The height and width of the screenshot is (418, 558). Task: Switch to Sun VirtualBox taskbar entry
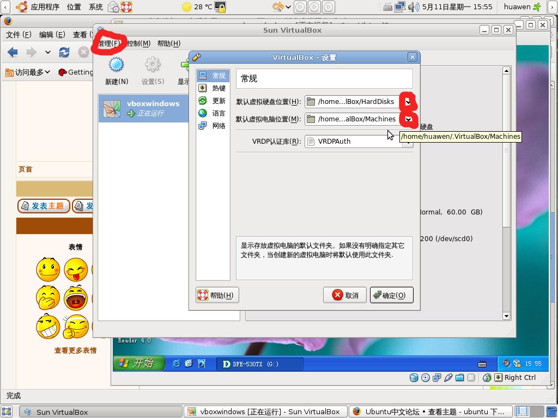tap(100, 412)
